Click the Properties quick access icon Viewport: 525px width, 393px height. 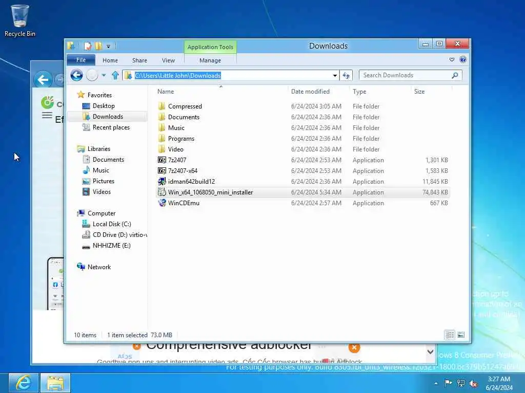(x=87, y=46)
